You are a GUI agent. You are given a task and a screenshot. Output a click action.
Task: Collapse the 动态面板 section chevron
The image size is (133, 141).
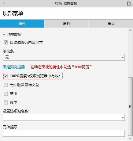pos(4,35)
